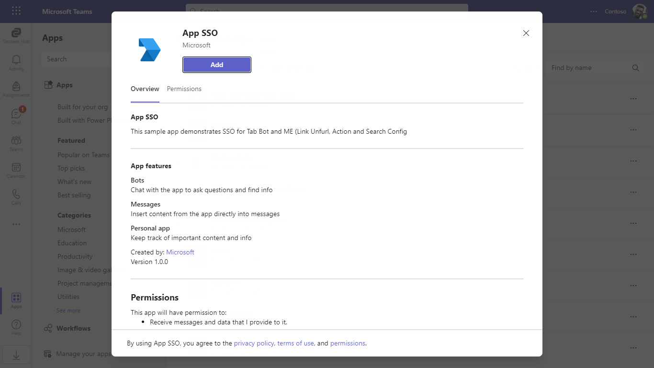Image resolution: width=654 pixels, height=368 pixels.
Task: Open Top picks category
Action: point(71,168)
